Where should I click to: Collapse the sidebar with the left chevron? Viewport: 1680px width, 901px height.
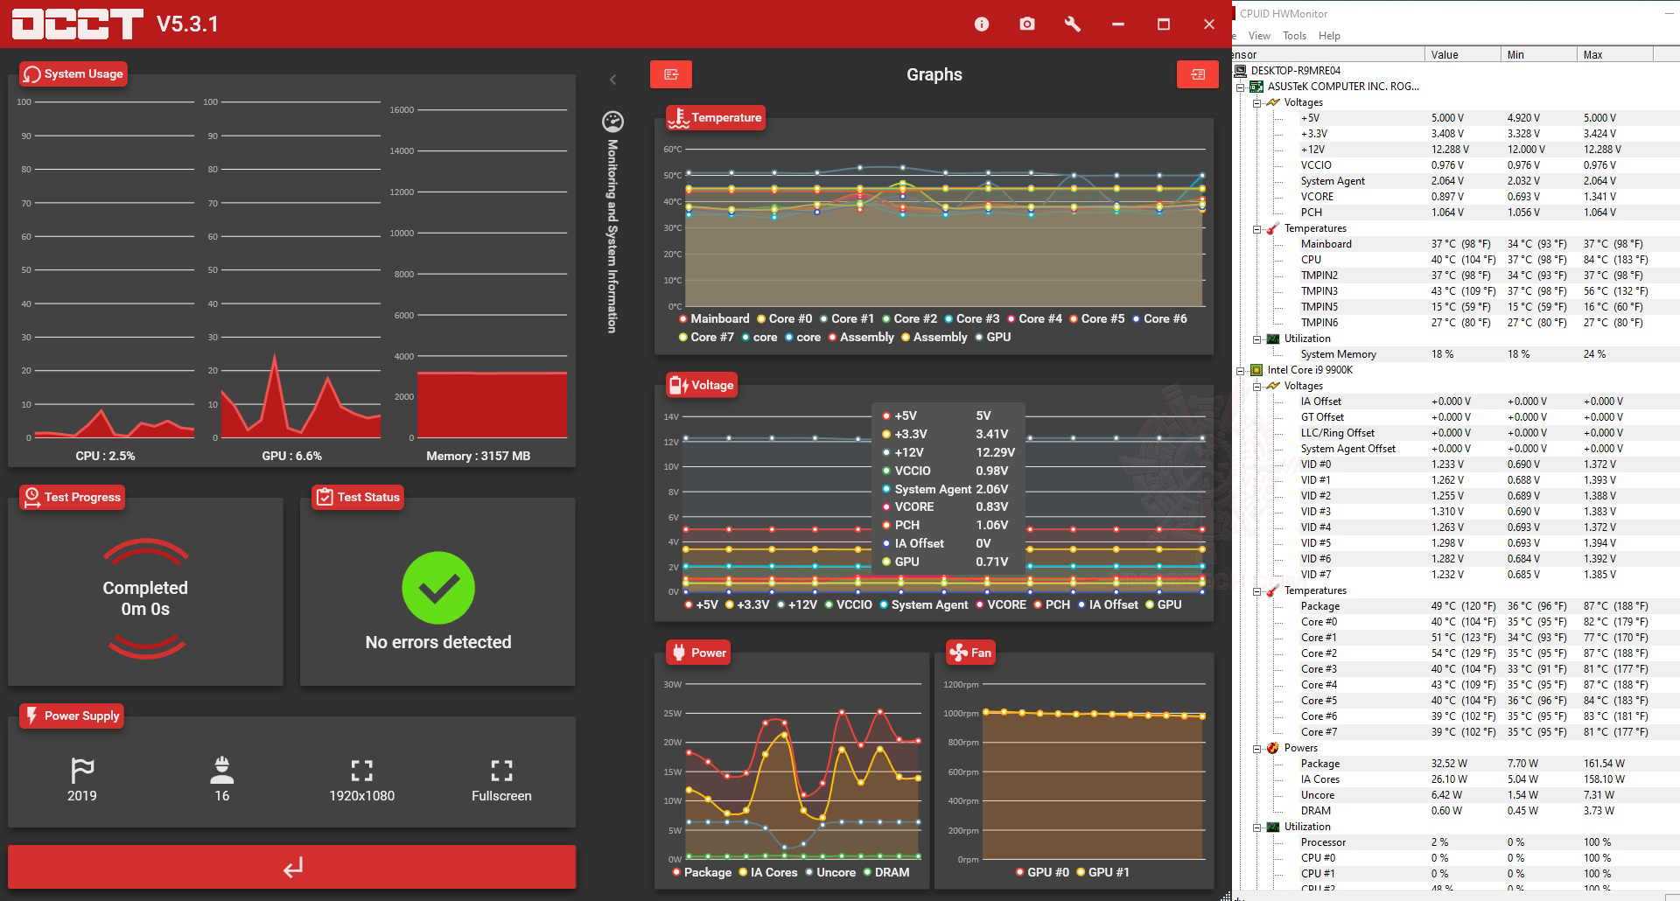(612, 80)
